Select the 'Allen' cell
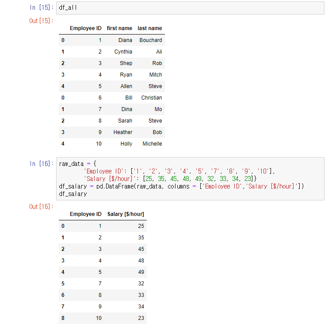This screenshot has width=332, height=327. pyautogui.click(x=126, y=86)
